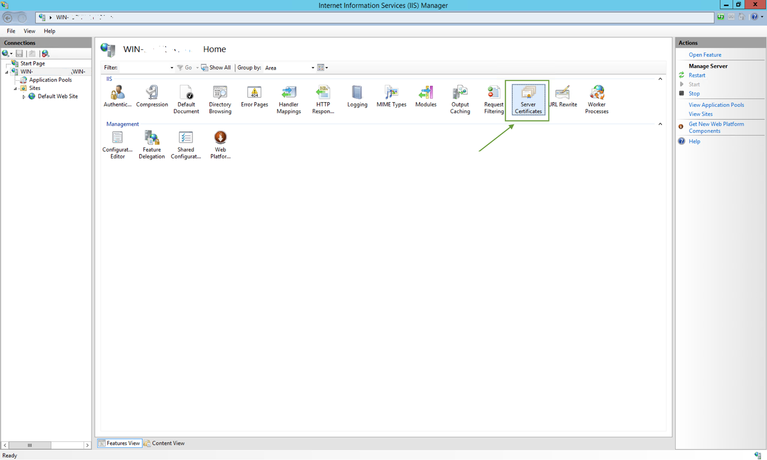Select the MIME Types icon
Image resolution: width=767 pixels, height=460 pixels.
[x=391, y=96]
